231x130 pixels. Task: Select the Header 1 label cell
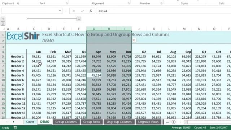coord(18,57)
